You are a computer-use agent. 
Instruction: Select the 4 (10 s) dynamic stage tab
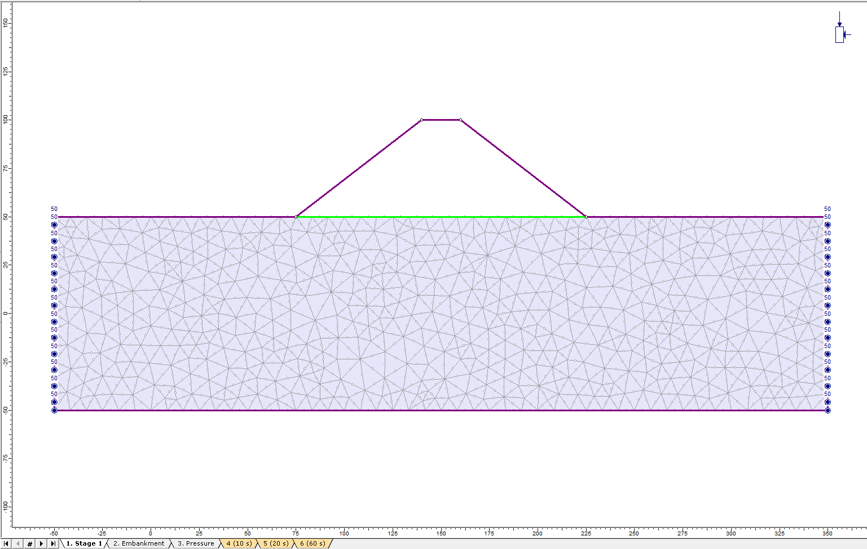click(x=239, y=544)
